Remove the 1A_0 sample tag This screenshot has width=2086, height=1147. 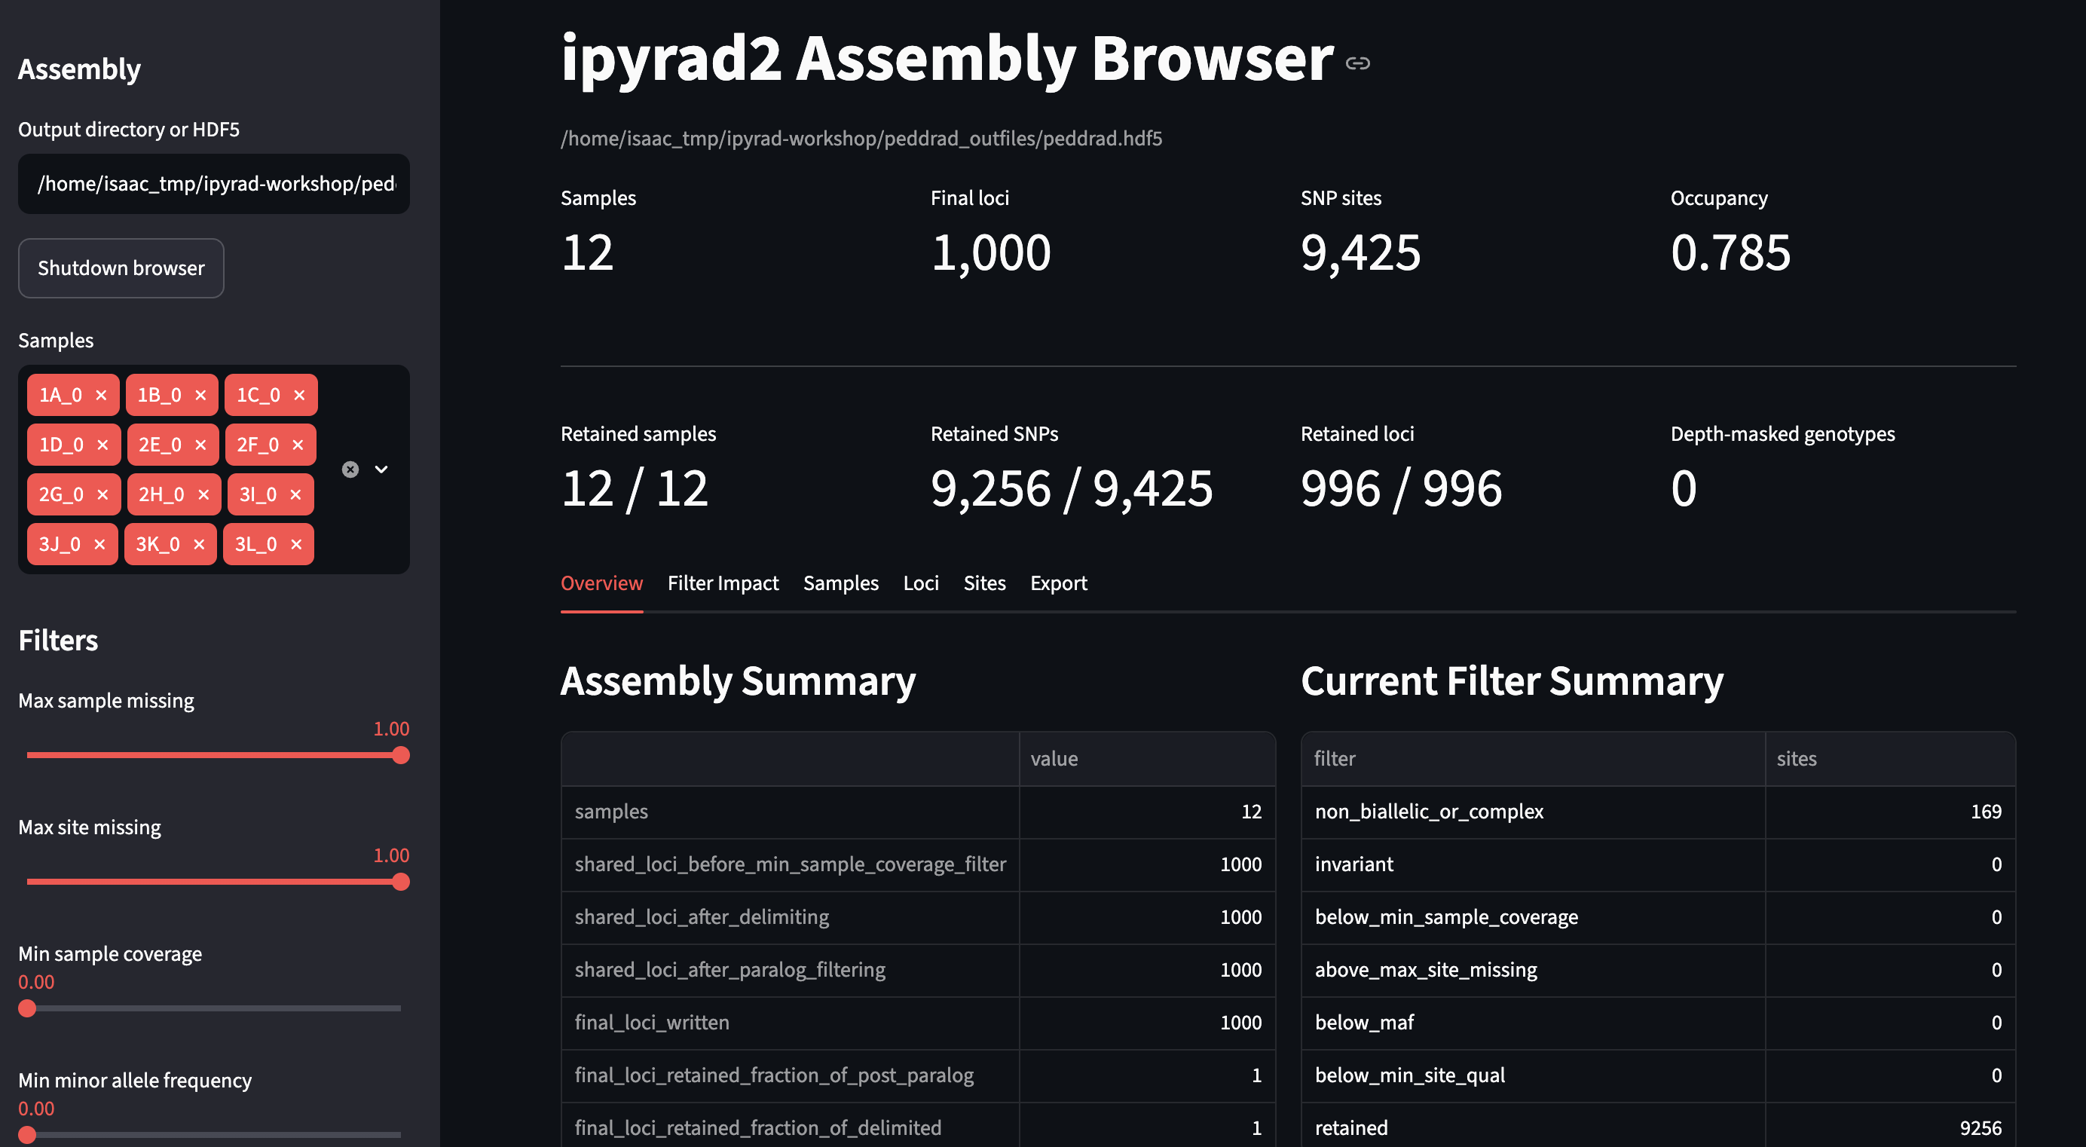click(101, 396)
